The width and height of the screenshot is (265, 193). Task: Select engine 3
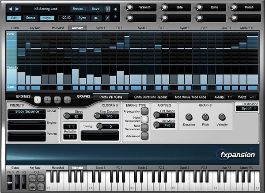click(x=57, y=100)
